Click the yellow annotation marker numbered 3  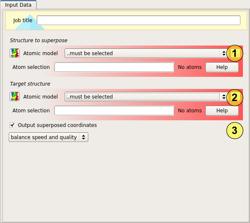235,130
